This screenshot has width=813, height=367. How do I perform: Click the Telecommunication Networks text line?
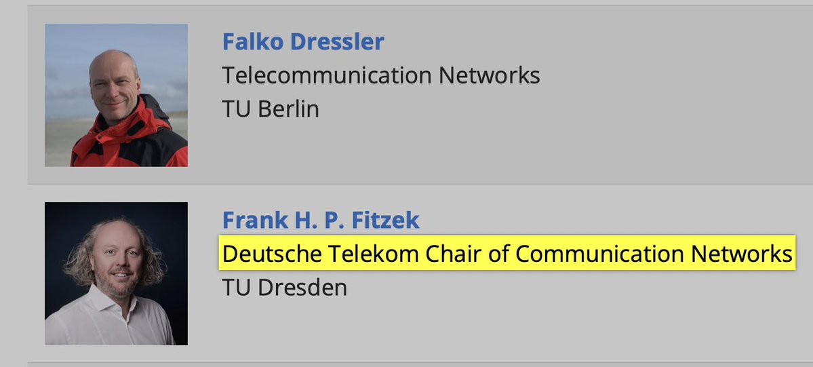381,76
